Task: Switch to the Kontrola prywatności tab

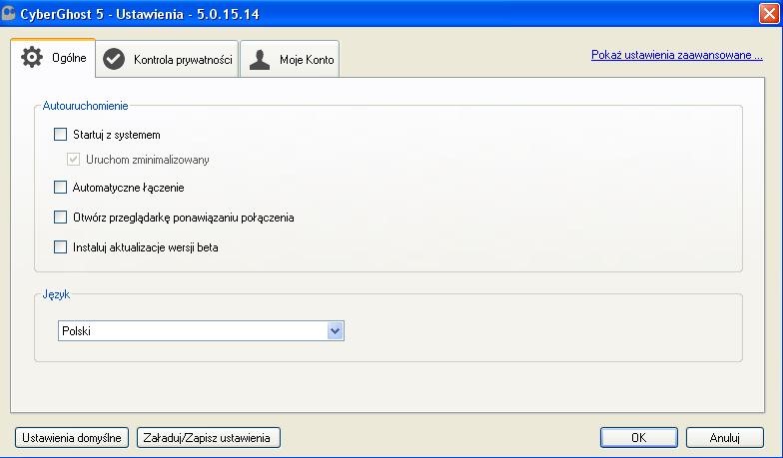Action: pyautogui.click(x=167, y=60)
